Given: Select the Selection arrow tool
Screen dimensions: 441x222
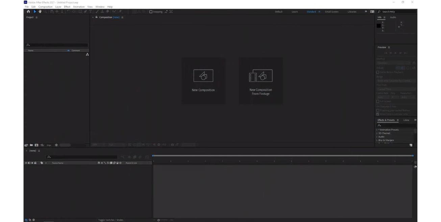Looking at the screenshot, I should pos(35,12).
